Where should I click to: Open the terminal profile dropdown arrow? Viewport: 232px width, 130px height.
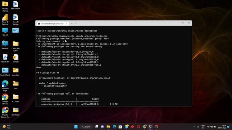76,23
